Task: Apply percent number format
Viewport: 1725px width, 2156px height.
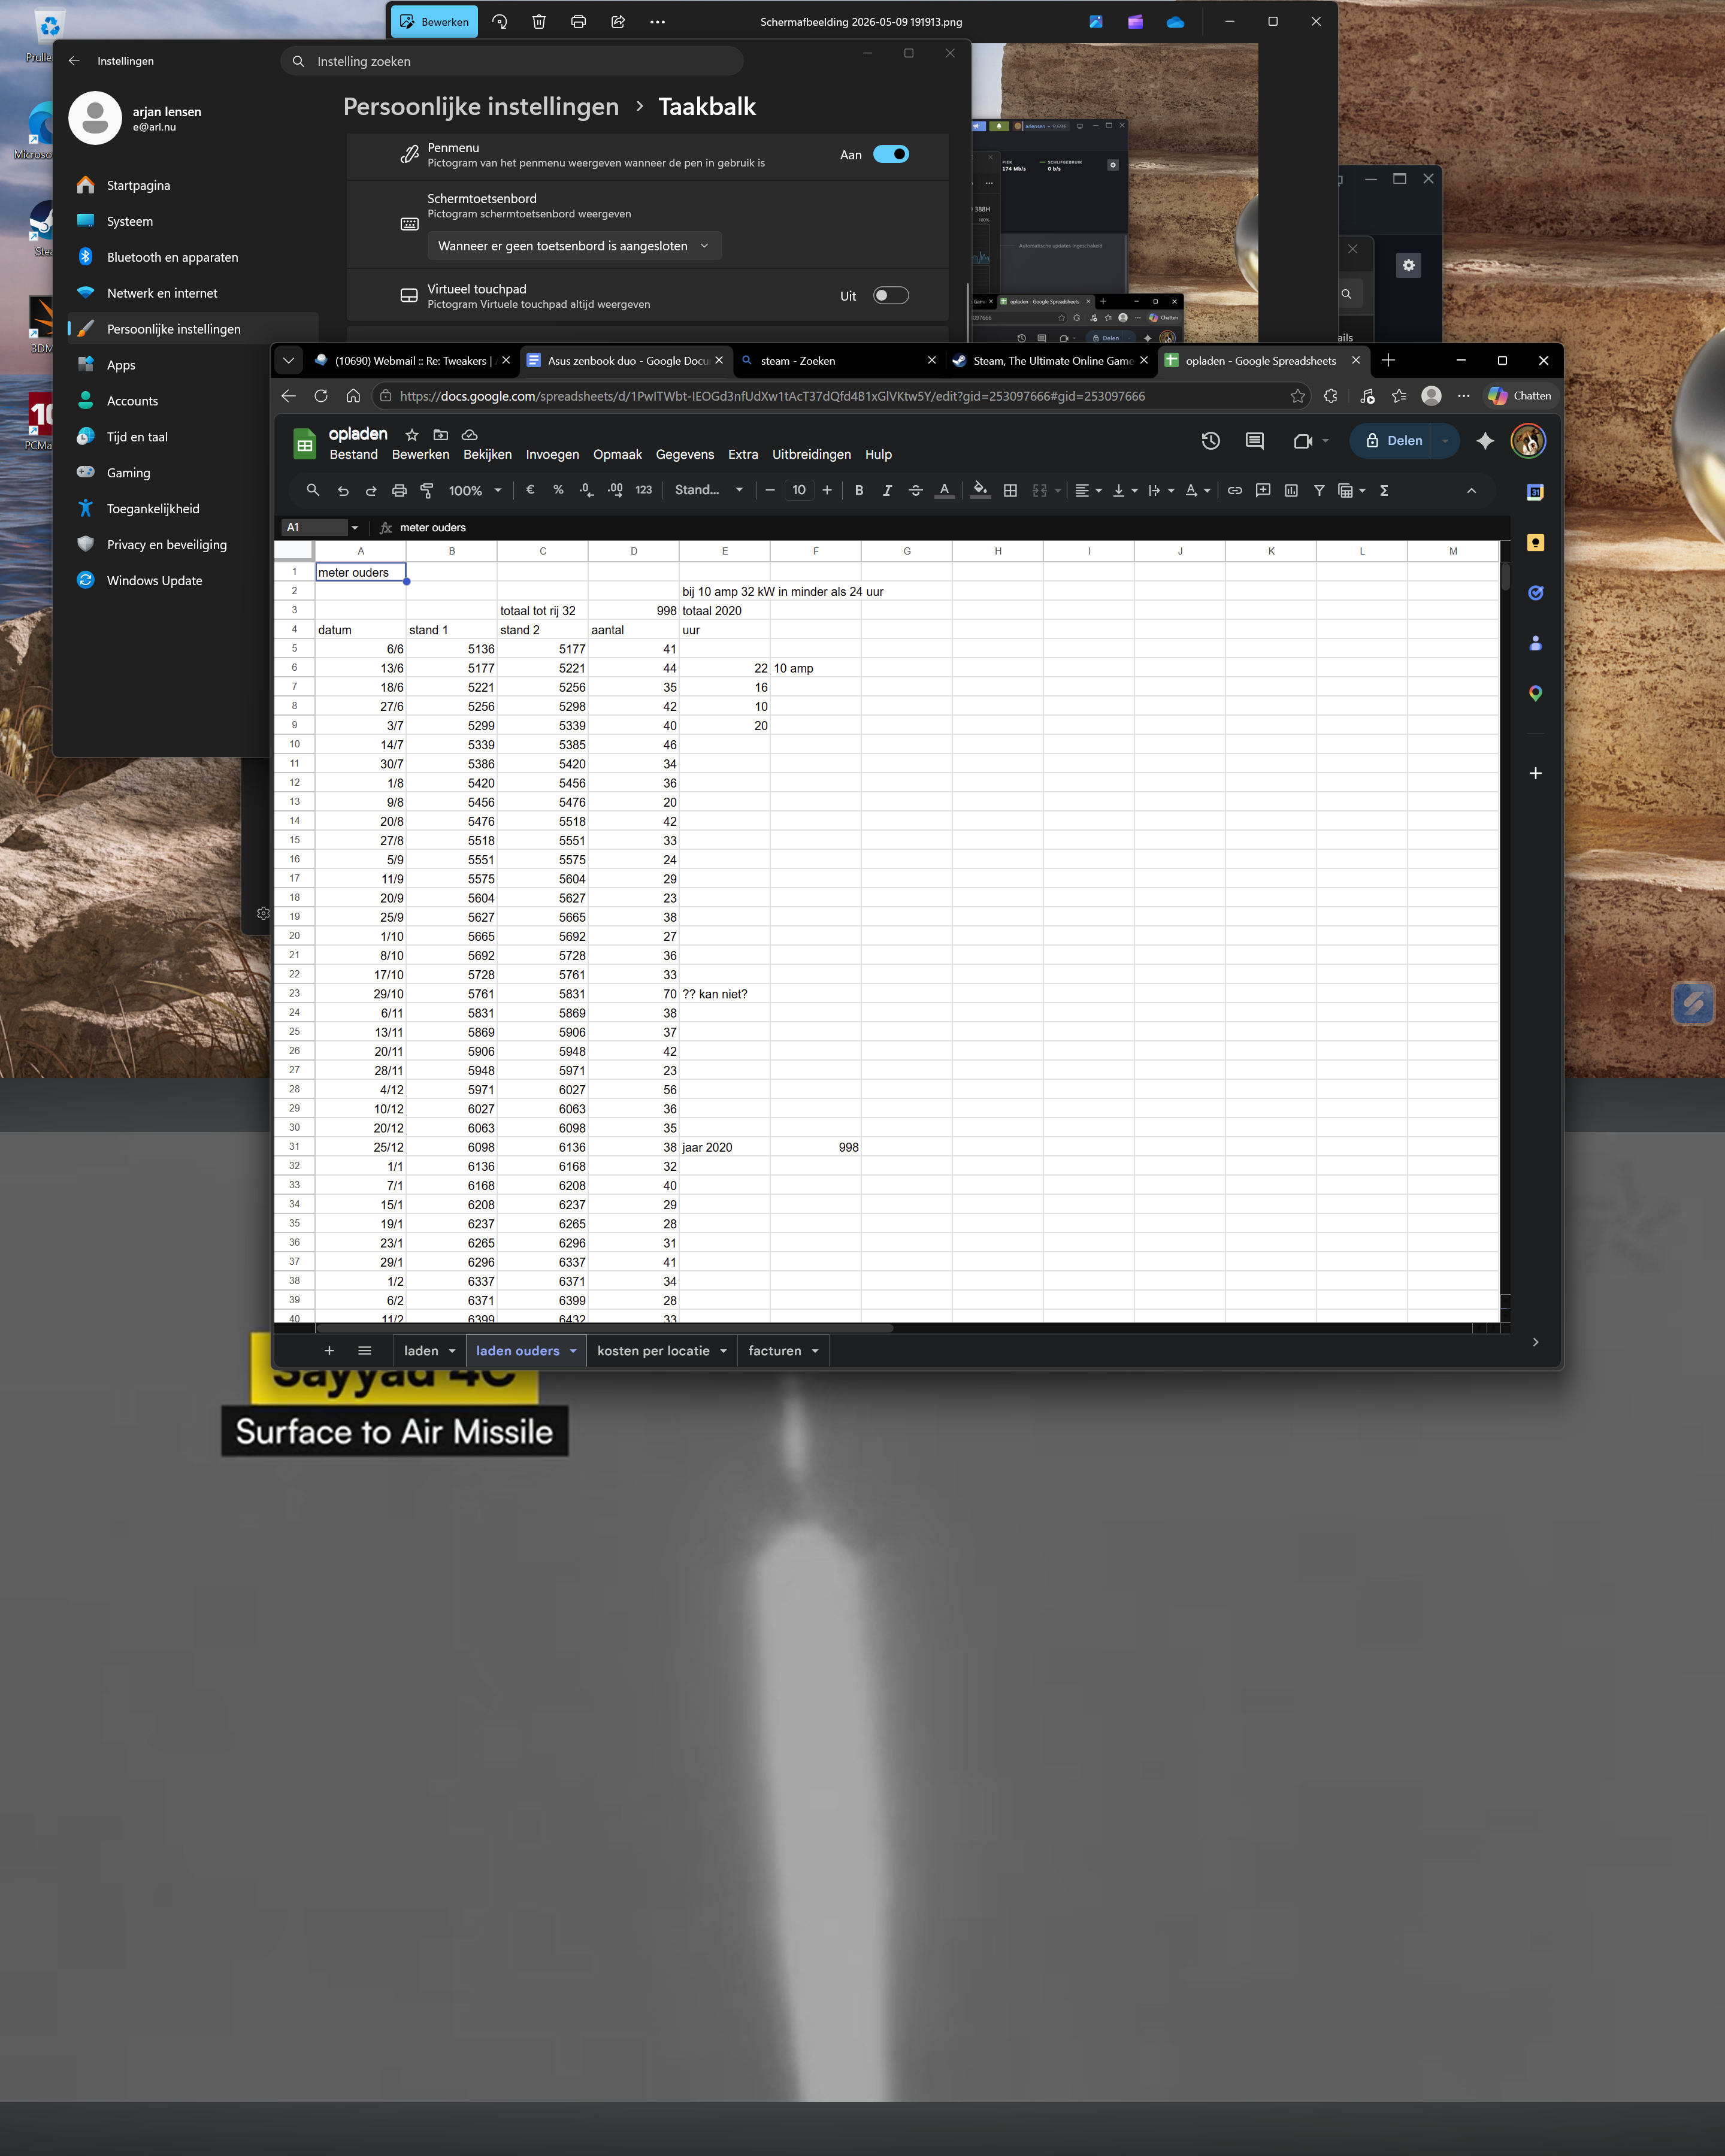Action: point(558,490)
